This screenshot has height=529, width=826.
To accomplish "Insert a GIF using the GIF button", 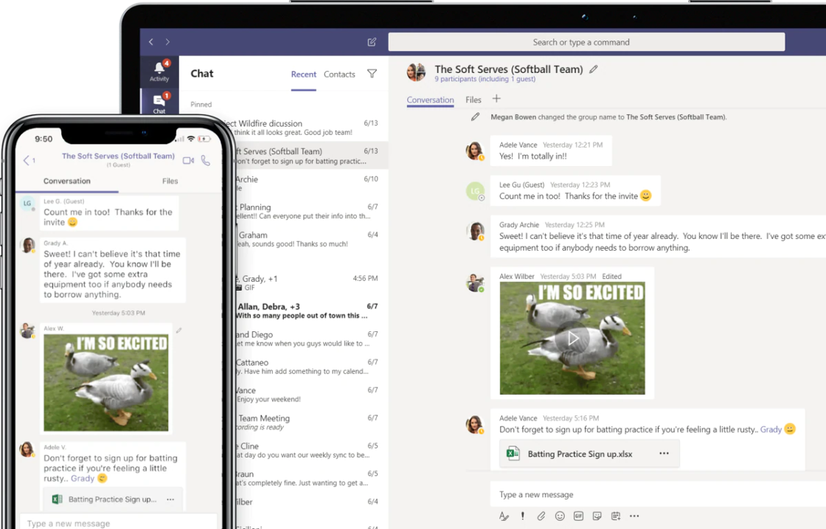I will 578,516.
